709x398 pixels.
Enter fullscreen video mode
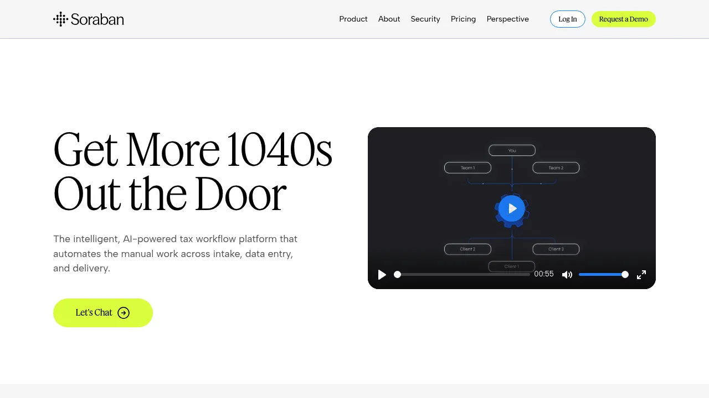[x=641, y=275]
